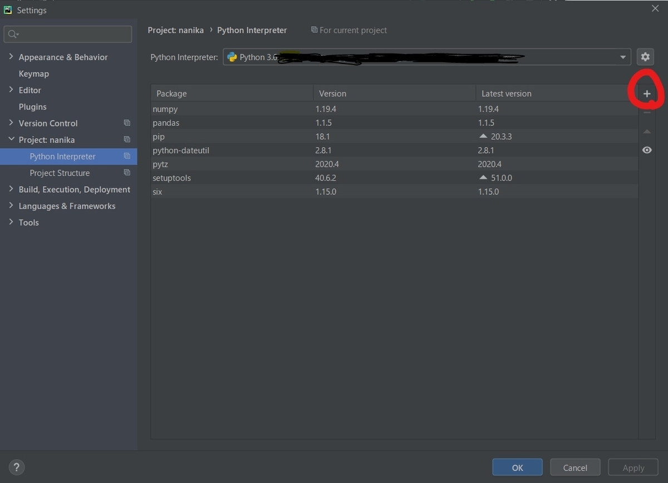Screen dimensions: 668x483
Task: Click the minus icon to uninstall a package
Action: pos(647,113)
